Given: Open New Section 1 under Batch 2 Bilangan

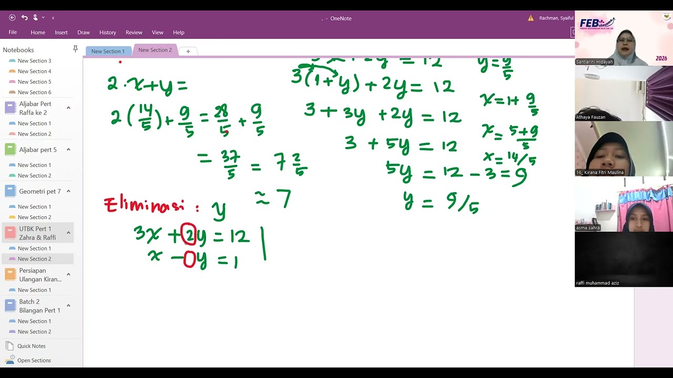Looking at the screenshot, I should click(34, 321).
